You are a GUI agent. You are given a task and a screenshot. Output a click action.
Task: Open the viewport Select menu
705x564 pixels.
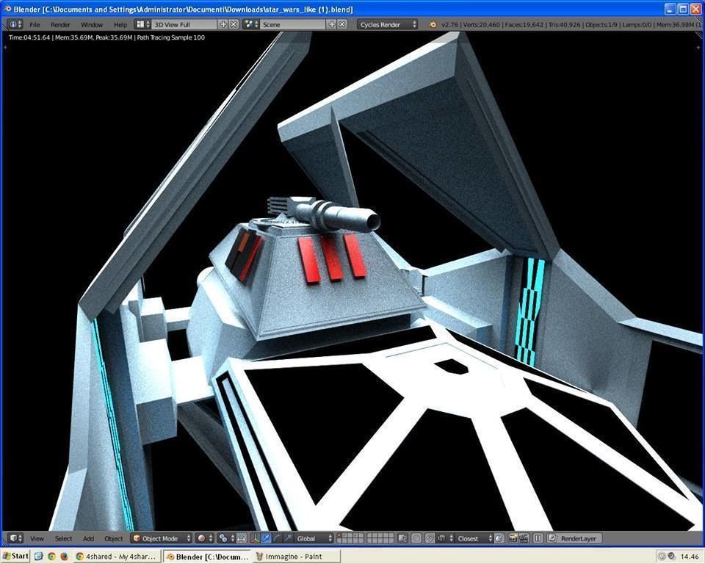[63, 538]
